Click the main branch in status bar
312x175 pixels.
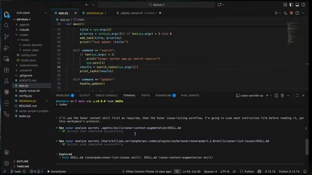[16, 171]
